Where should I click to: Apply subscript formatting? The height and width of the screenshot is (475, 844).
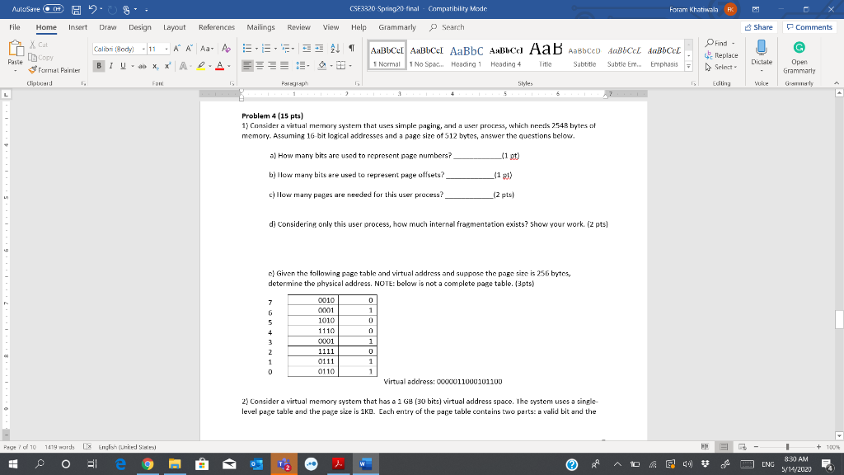[155, 66]
